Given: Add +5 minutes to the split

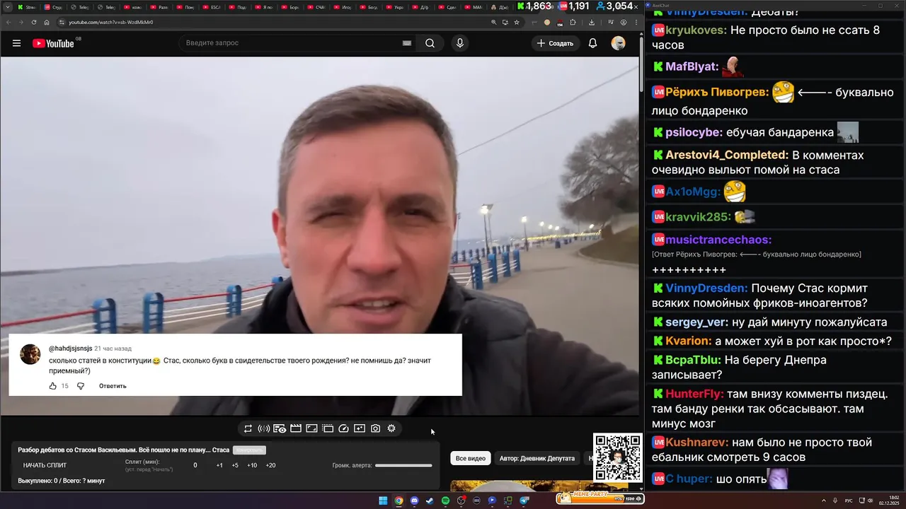Looking at the screenshot, I should coord(235,465).
